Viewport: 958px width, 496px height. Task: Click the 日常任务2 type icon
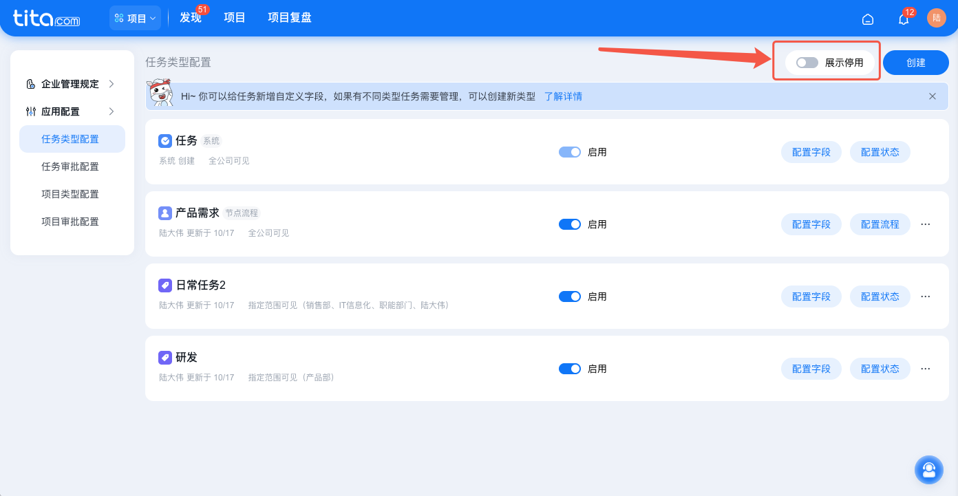coord(165,285)
